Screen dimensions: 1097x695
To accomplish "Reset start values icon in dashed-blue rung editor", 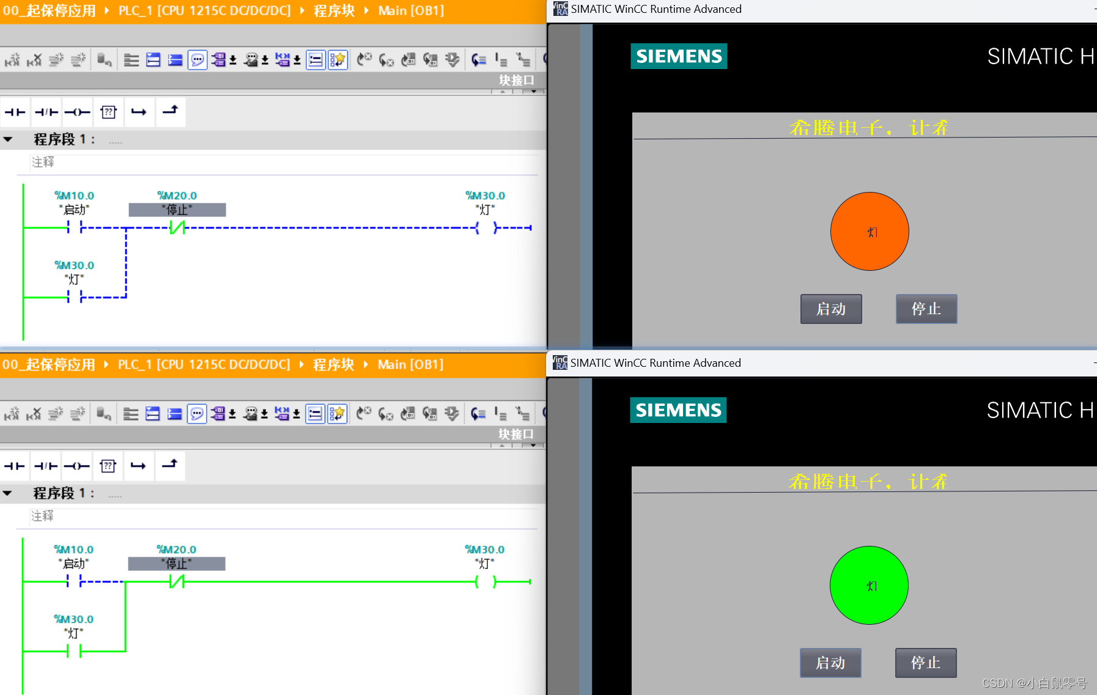I will tap(105, 60).
